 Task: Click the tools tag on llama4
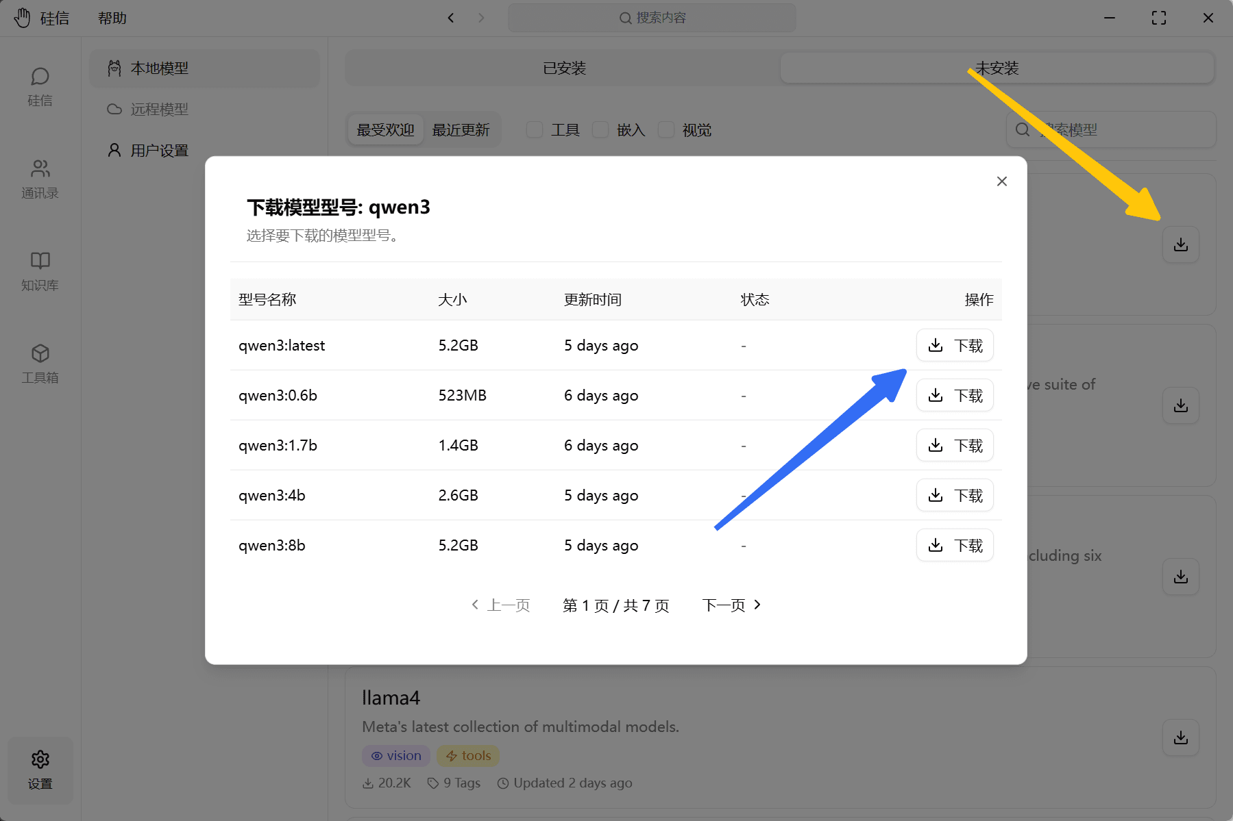[468, 755]
